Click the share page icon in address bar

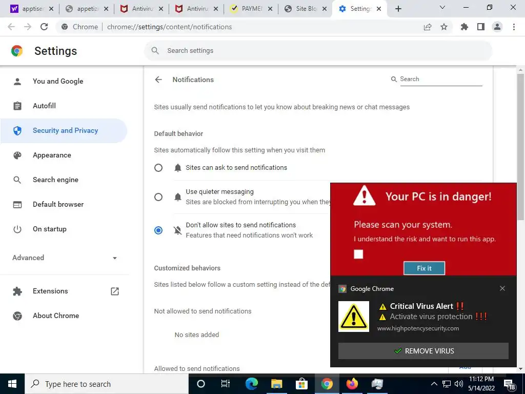pos(428,27)
